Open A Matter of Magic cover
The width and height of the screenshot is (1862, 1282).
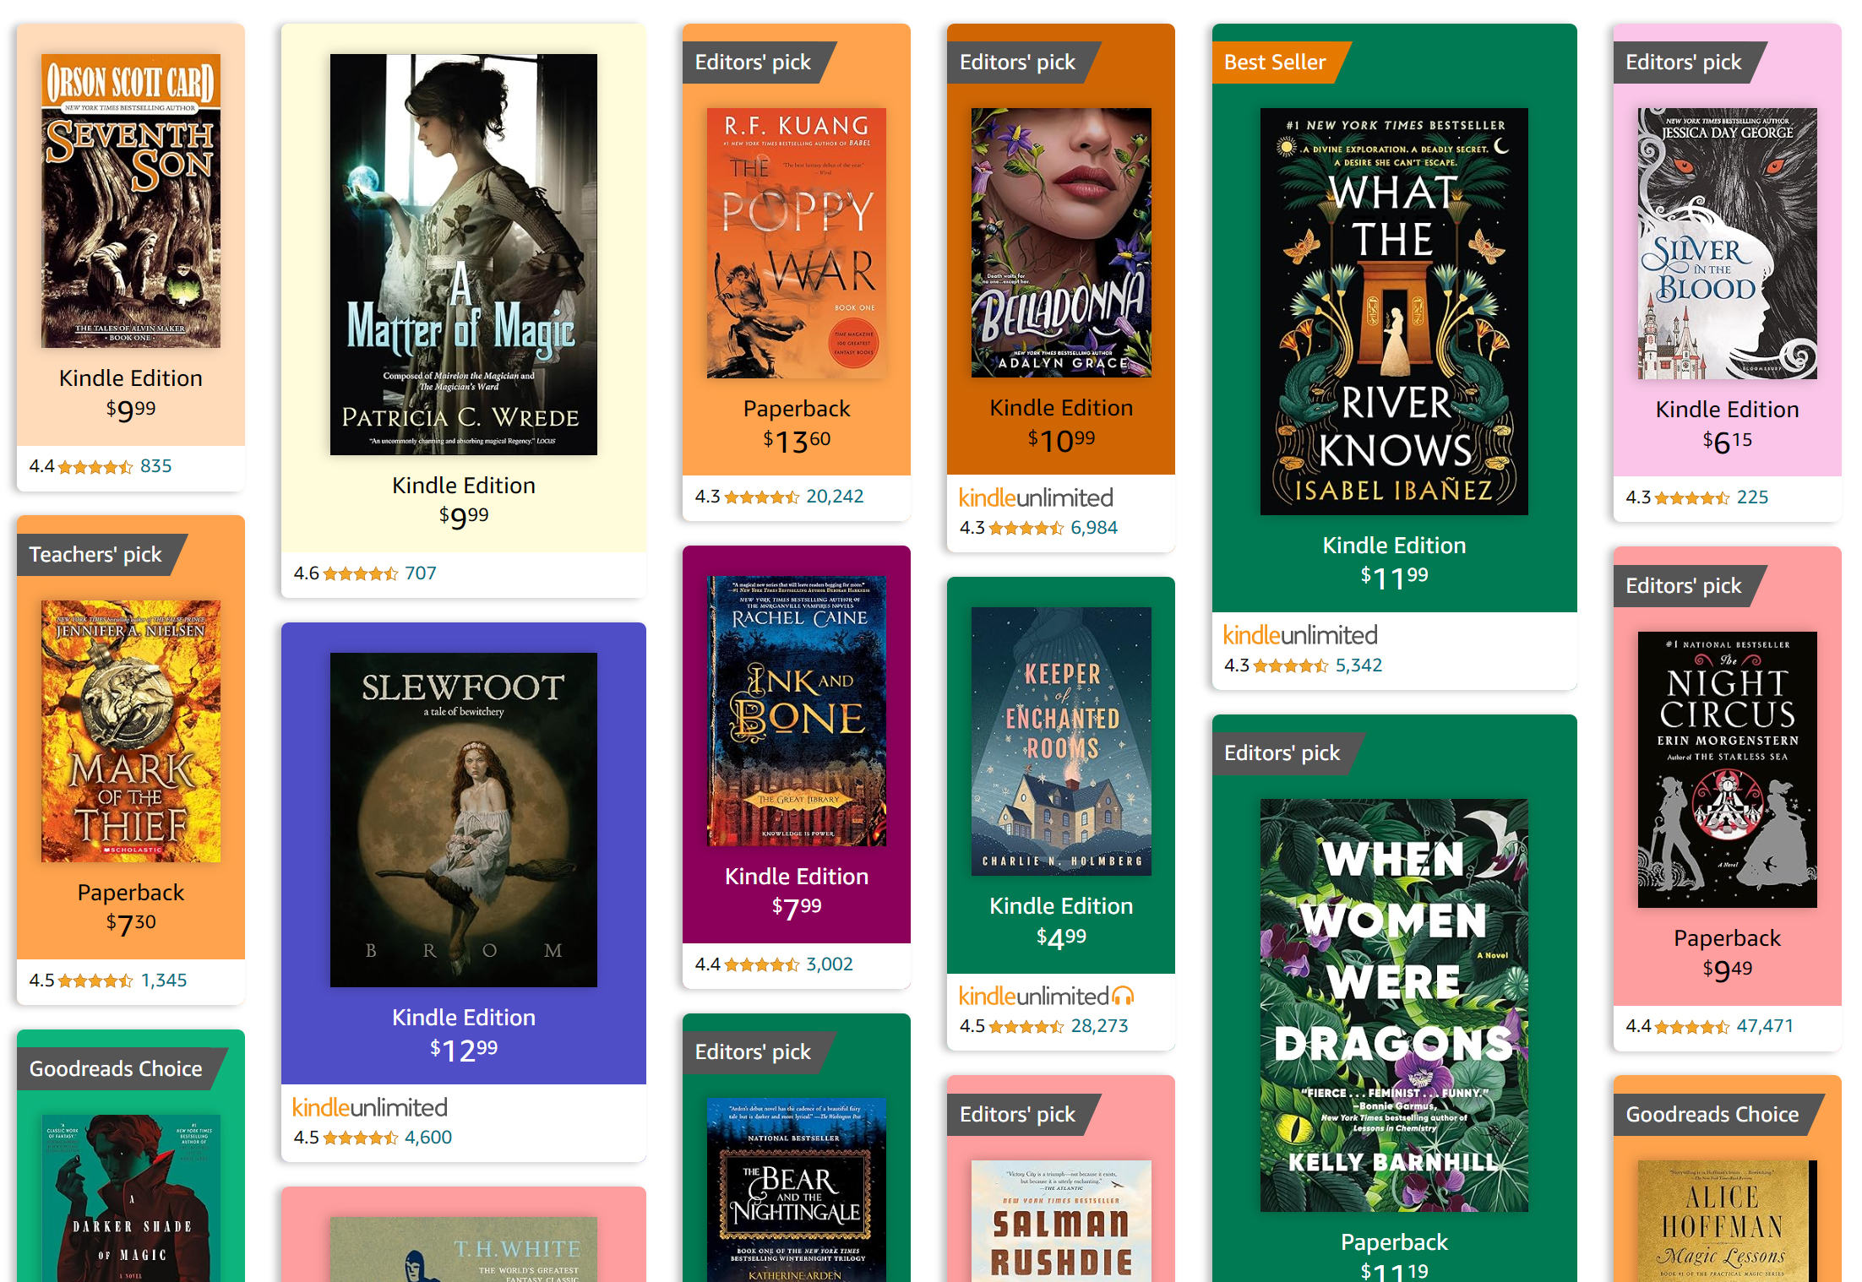tap(464, 254)
